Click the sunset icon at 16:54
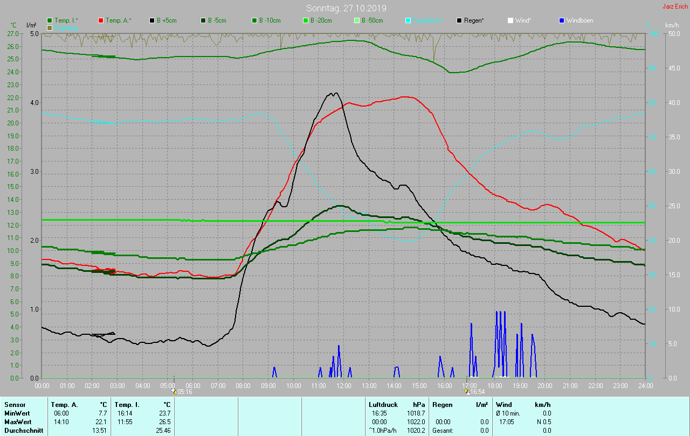 coord(466,391)
